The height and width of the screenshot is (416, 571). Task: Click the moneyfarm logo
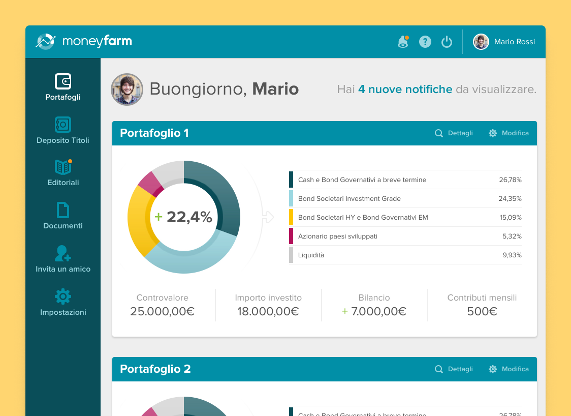coord(84,42)
